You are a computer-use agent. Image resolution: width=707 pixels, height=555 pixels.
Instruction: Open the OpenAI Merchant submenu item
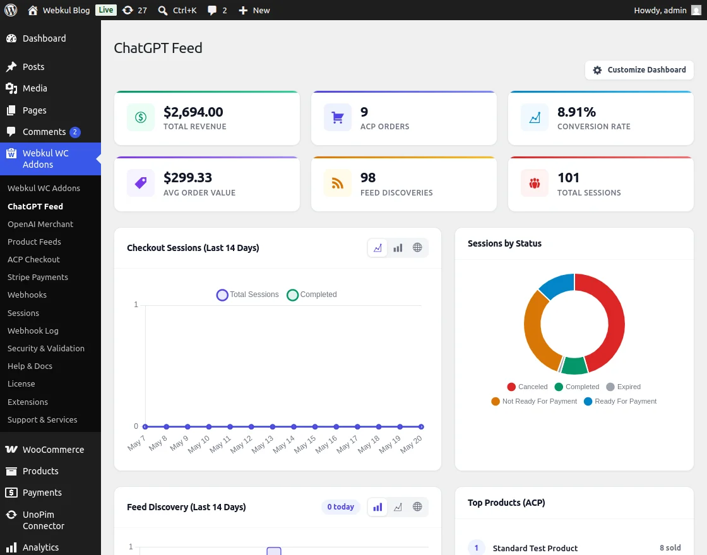[40, 225]
